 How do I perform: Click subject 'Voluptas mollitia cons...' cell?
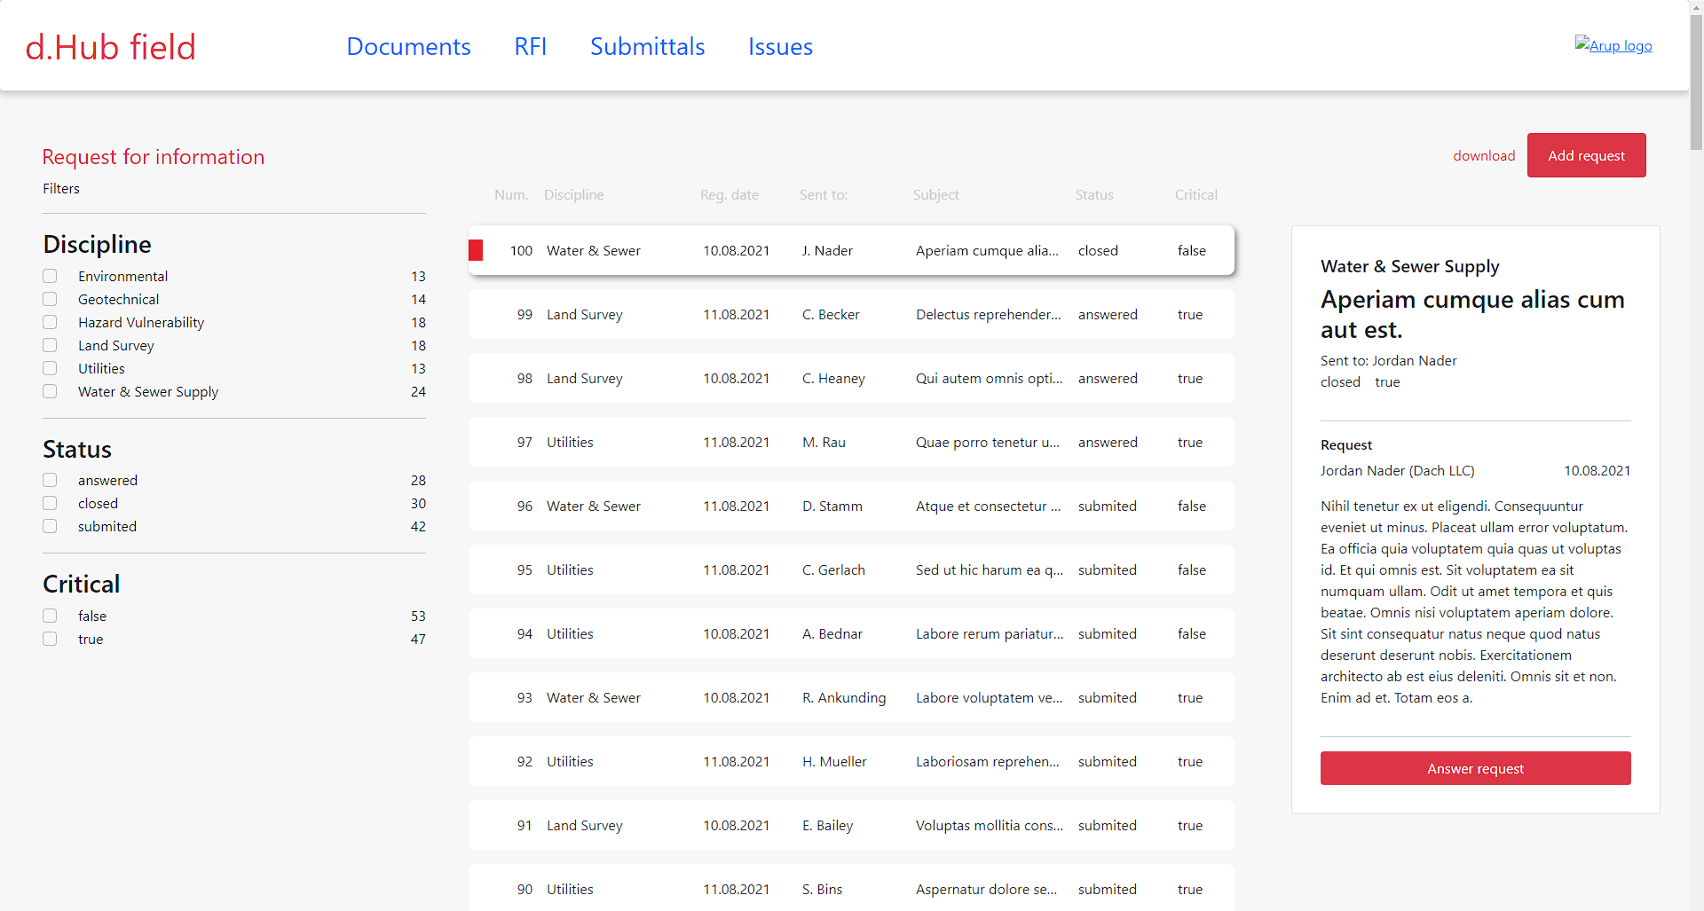[x=990, y=825]
